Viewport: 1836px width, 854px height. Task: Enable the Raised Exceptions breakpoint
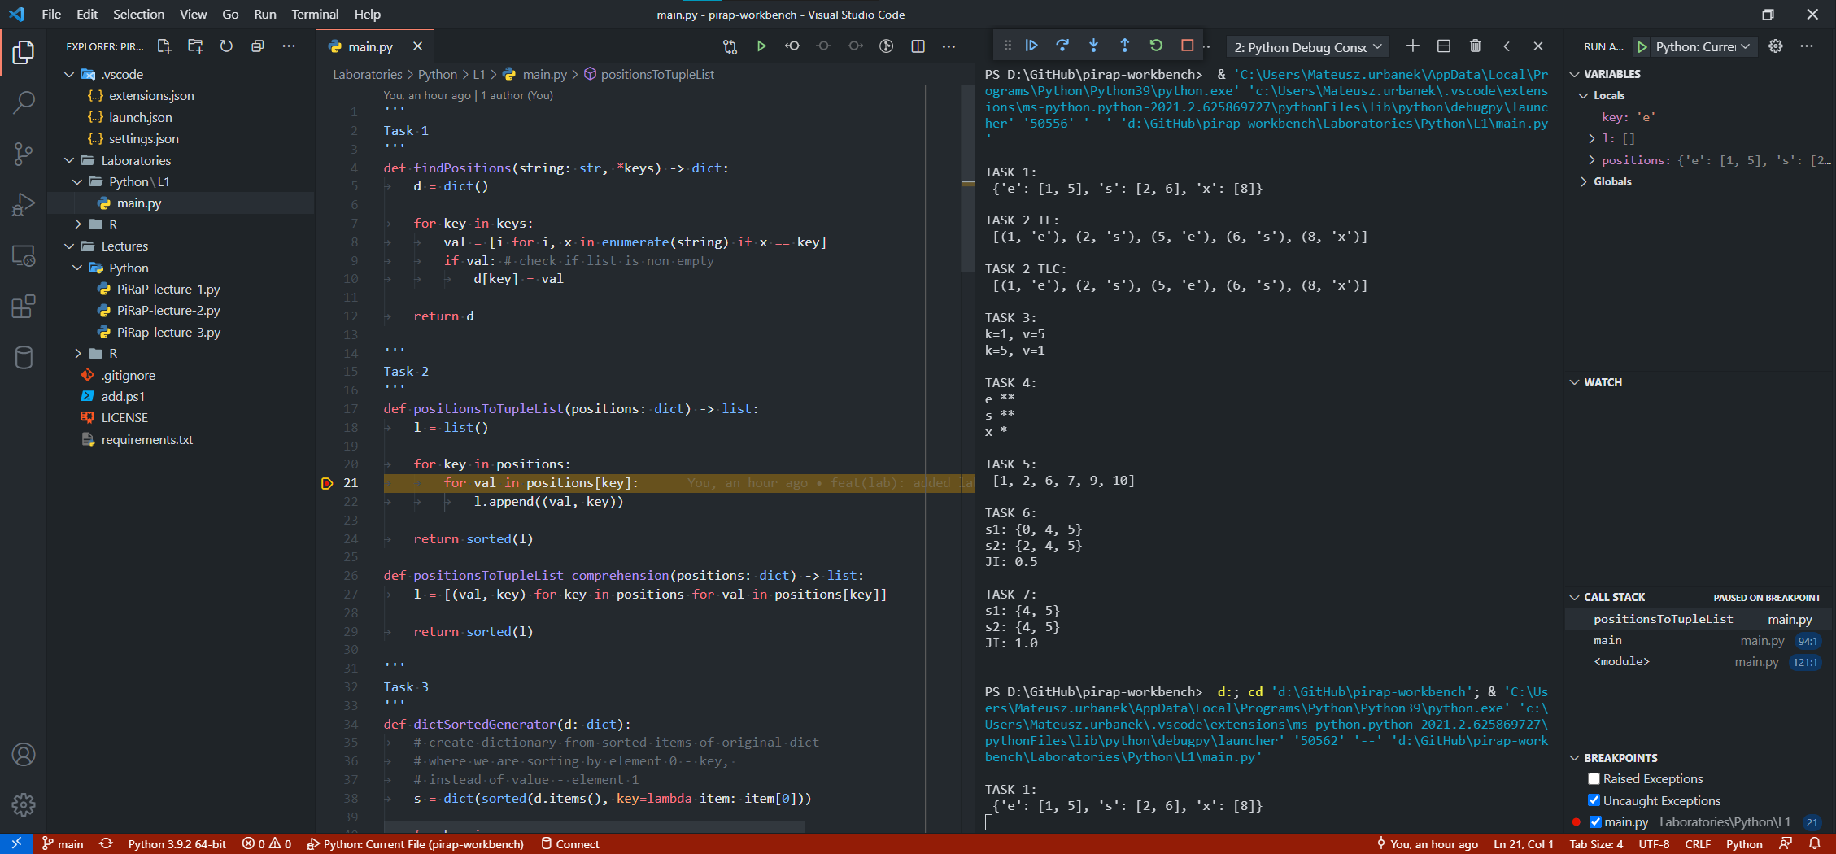1594,778
